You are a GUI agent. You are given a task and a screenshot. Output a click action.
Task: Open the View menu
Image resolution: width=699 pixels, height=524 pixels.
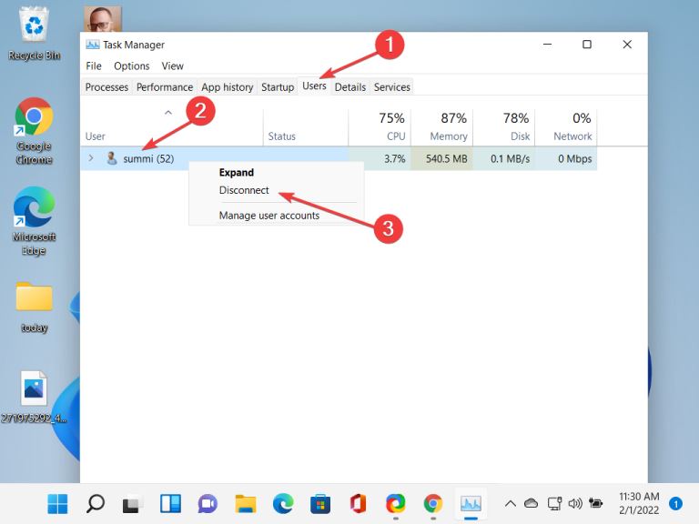[173, 65]
